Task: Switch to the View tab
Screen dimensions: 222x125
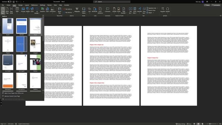Action: click(55, 5)
